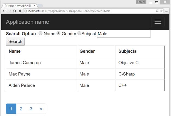Screen dimensions: 171x116
Task: Select the Name radio button
Action: [41, 33]
